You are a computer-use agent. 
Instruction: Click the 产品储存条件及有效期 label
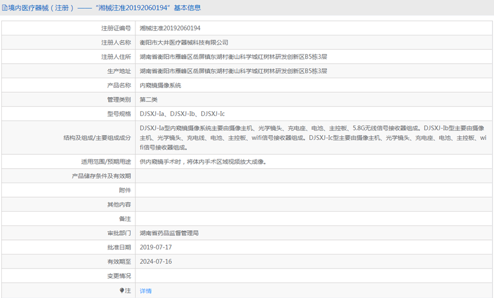point(101,176)
